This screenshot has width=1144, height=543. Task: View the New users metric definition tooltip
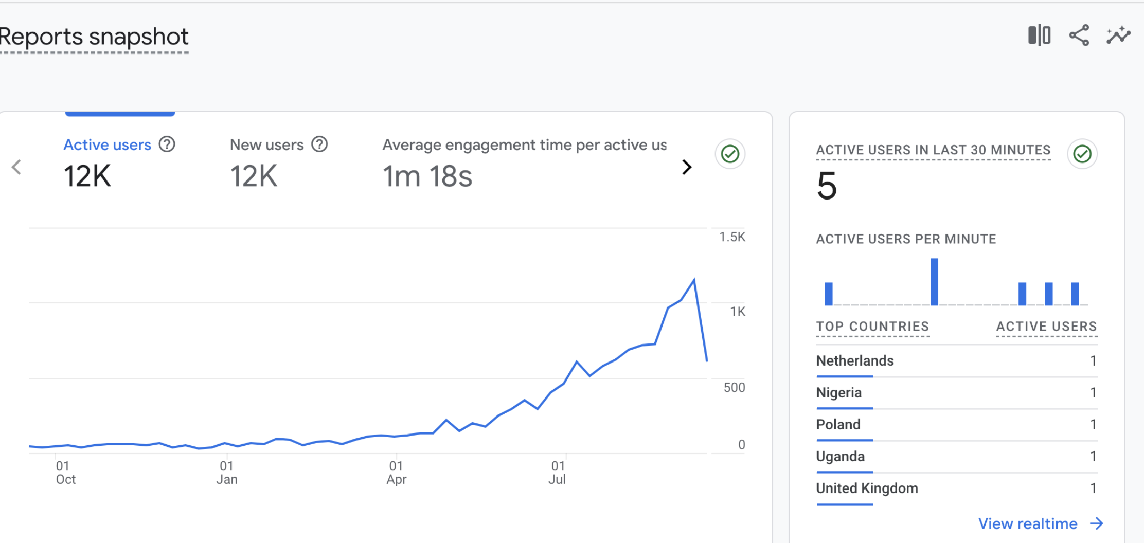pyautogui.click(x=319, y=144)
